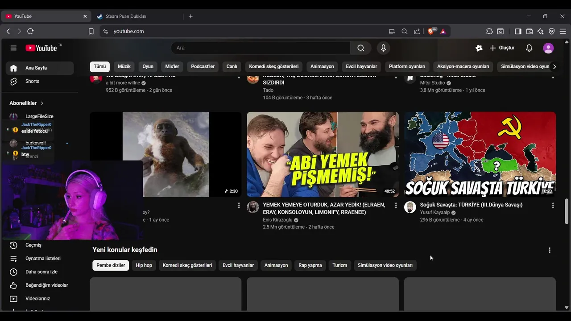
Task: Select the Hip hop topic chip
Action: pyautogui.click(x=144, y=265)
